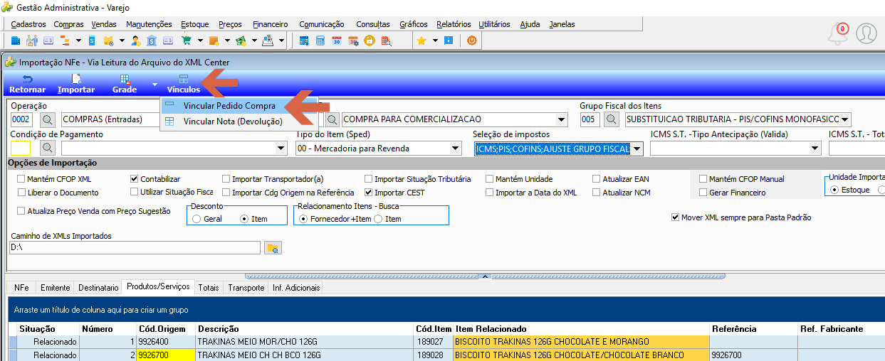Image resolution: width=885 pixels, height=361 pixels.
Task: Open the Cadastros menu
Action: [x=28, y=24]
